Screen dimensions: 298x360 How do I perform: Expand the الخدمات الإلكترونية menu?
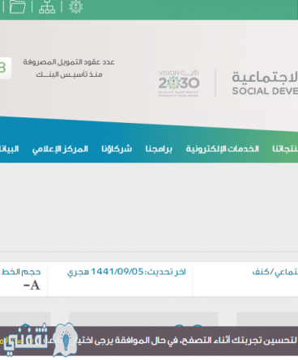coord(222,149)
